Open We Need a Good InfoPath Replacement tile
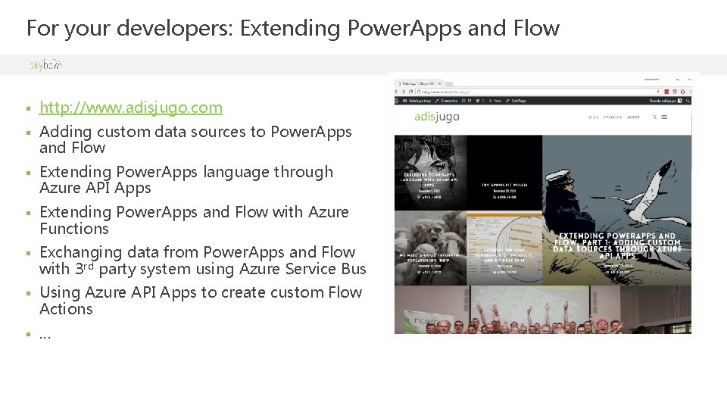Image resolution: width=727 pixels, height=409 pixels. click(x=430, y=248)
